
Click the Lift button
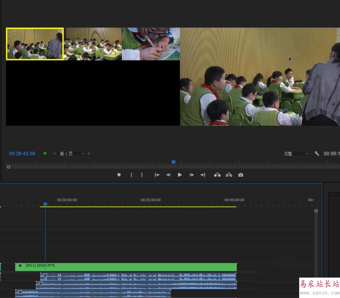217,175
